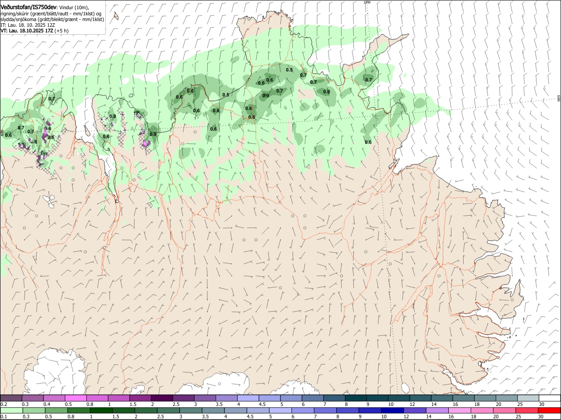Pick bright red lower swatch at 30
The height and width of the screenshot is (420, 561).
(x=549, y=411)
